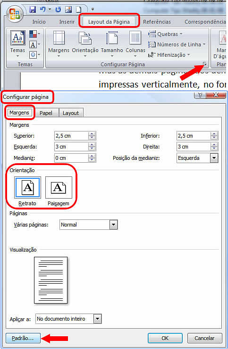Expand the Várias páginas dropdown

pyautogui.click(x=114, y=225)
